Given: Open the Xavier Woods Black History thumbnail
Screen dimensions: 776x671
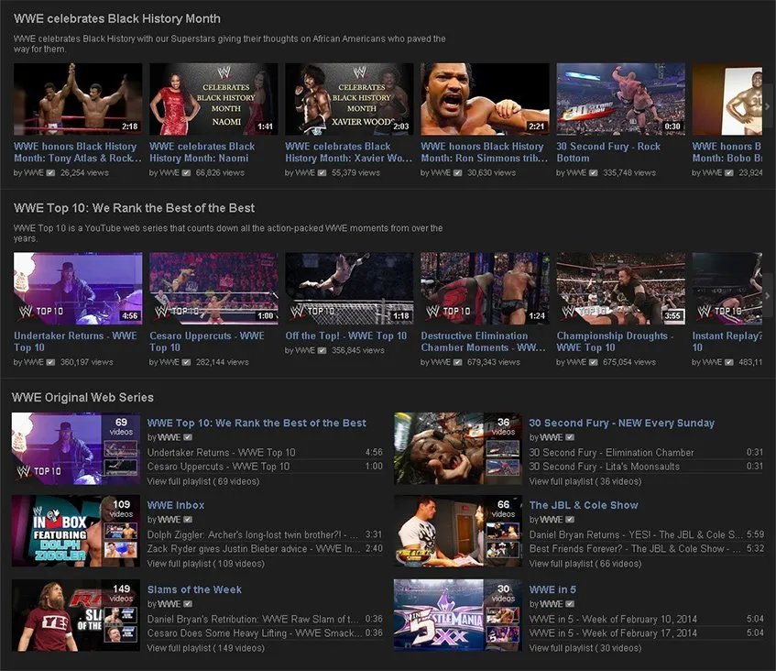Looking at the screenshot, I should (x=349, y=99).
